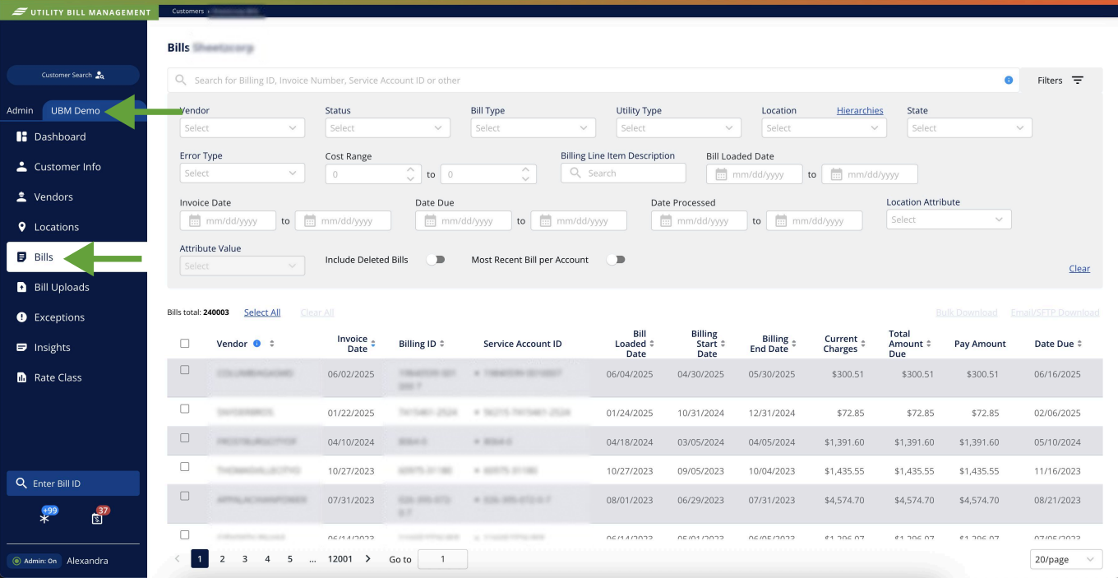
Task: Switch to the UBM Demo tab
Action: click(x=76, y=111)
